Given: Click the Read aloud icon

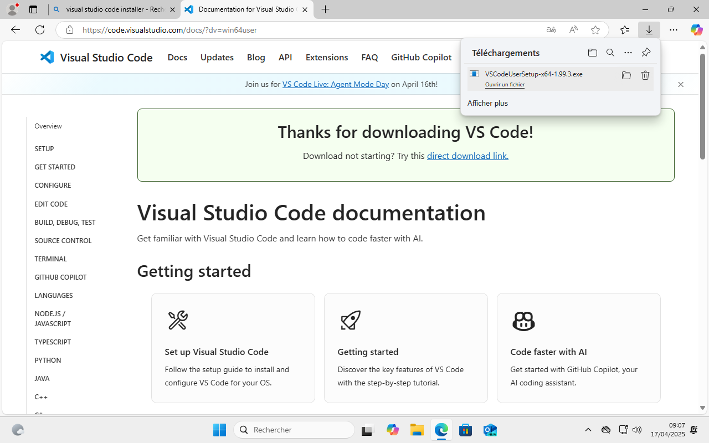Looking at the screenshot, I should tap(573, 30).
